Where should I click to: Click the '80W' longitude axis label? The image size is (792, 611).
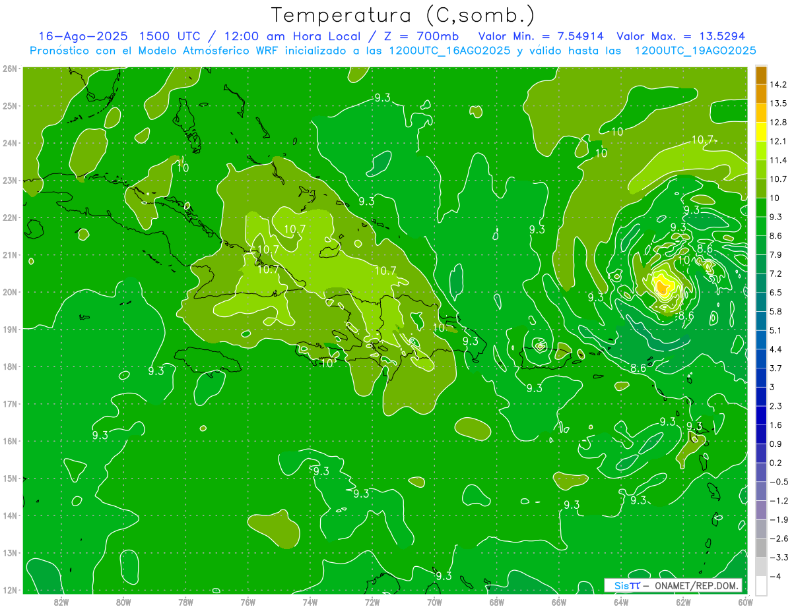[123, 601]
